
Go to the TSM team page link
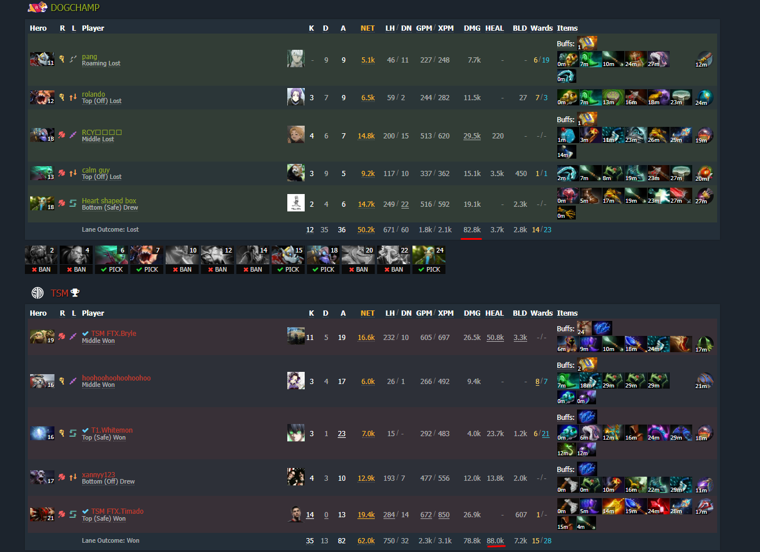[x=60, y=293]
